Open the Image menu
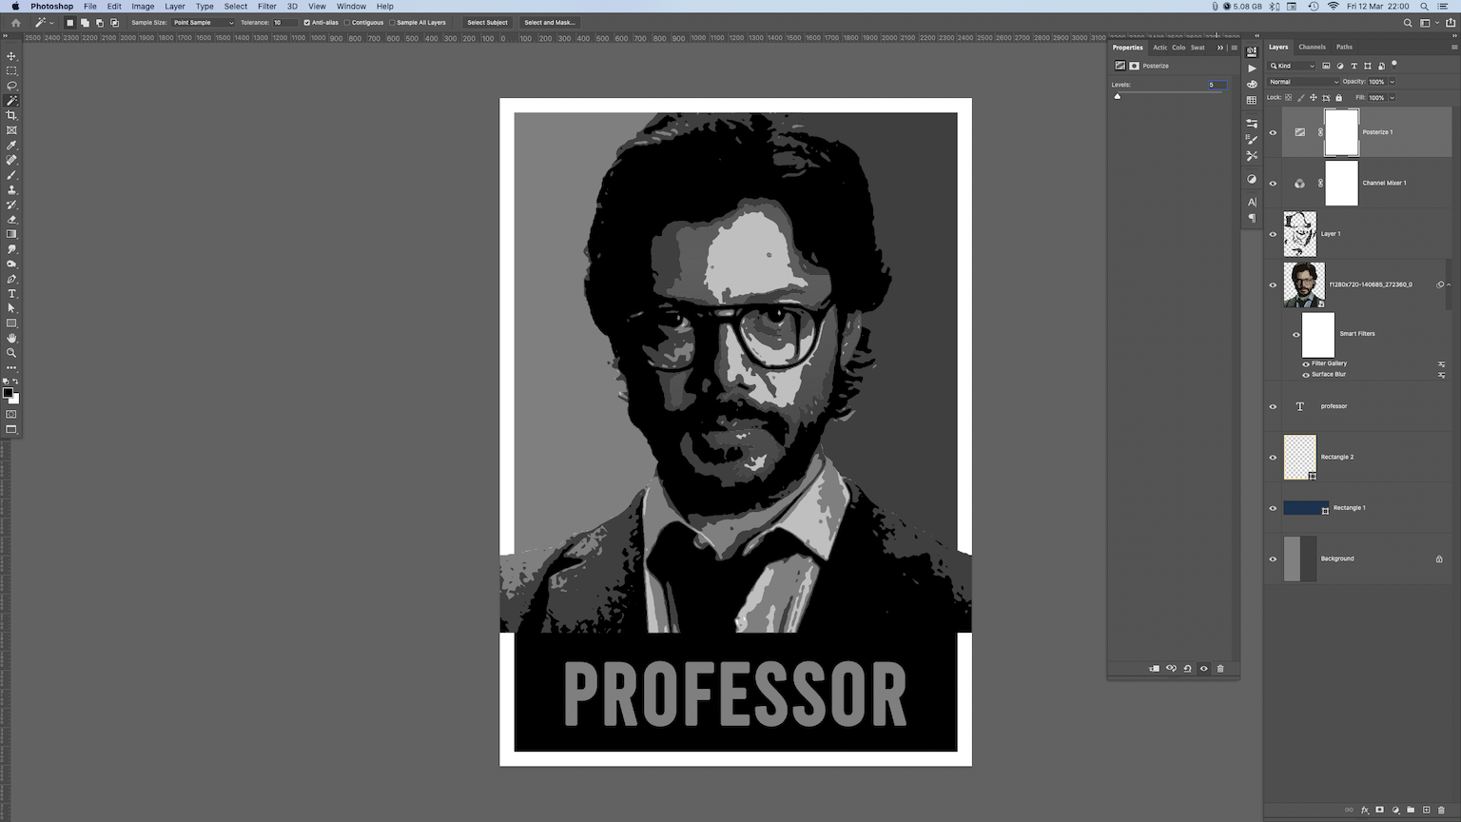Viewport: 1461px width, 822px height. pyautogui.click(x=143, y=7)
